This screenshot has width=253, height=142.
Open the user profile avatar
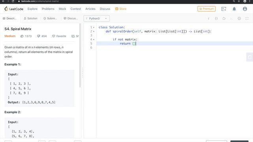click(x=245, y=9)
